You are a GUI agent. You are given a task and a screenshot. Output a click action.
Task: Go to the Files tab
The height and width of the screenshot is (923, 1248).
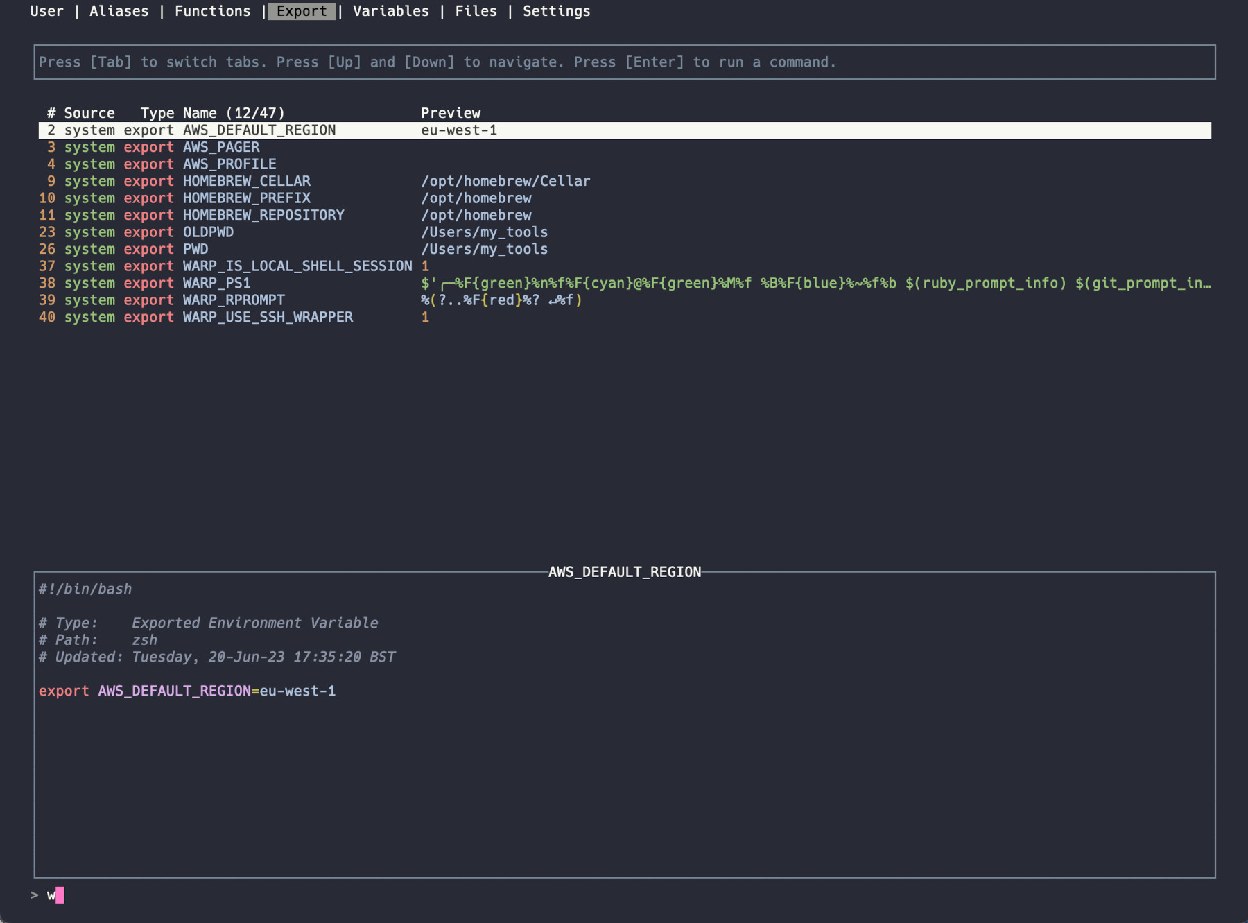[476, 11]
